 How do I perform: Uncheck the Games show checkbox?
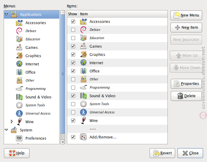(73, 46)
